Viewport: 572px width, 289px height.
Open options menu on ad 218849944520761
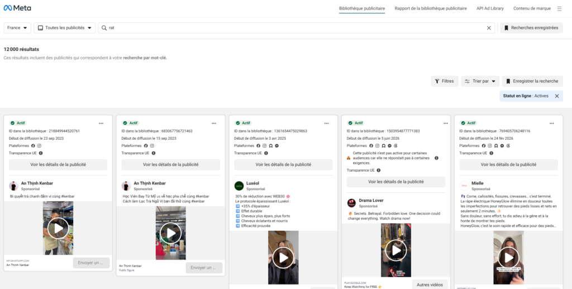101,124
